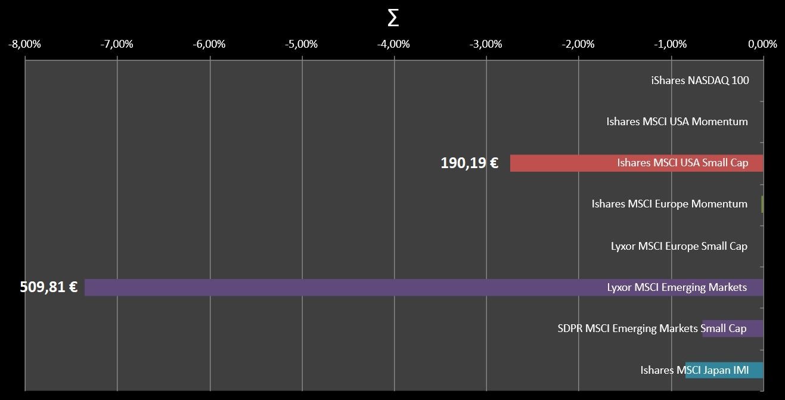Click the -1,00% axis tick label
The height and width of the screenshot is (400, 785).
[671, 44]
